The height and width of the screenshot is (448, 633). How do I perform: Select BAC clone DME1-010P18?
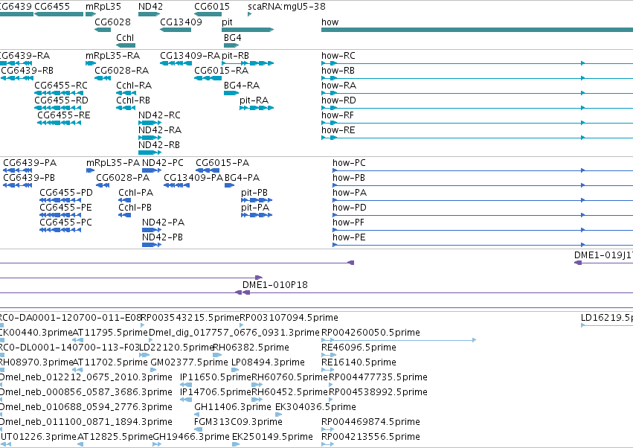[275, 285]
